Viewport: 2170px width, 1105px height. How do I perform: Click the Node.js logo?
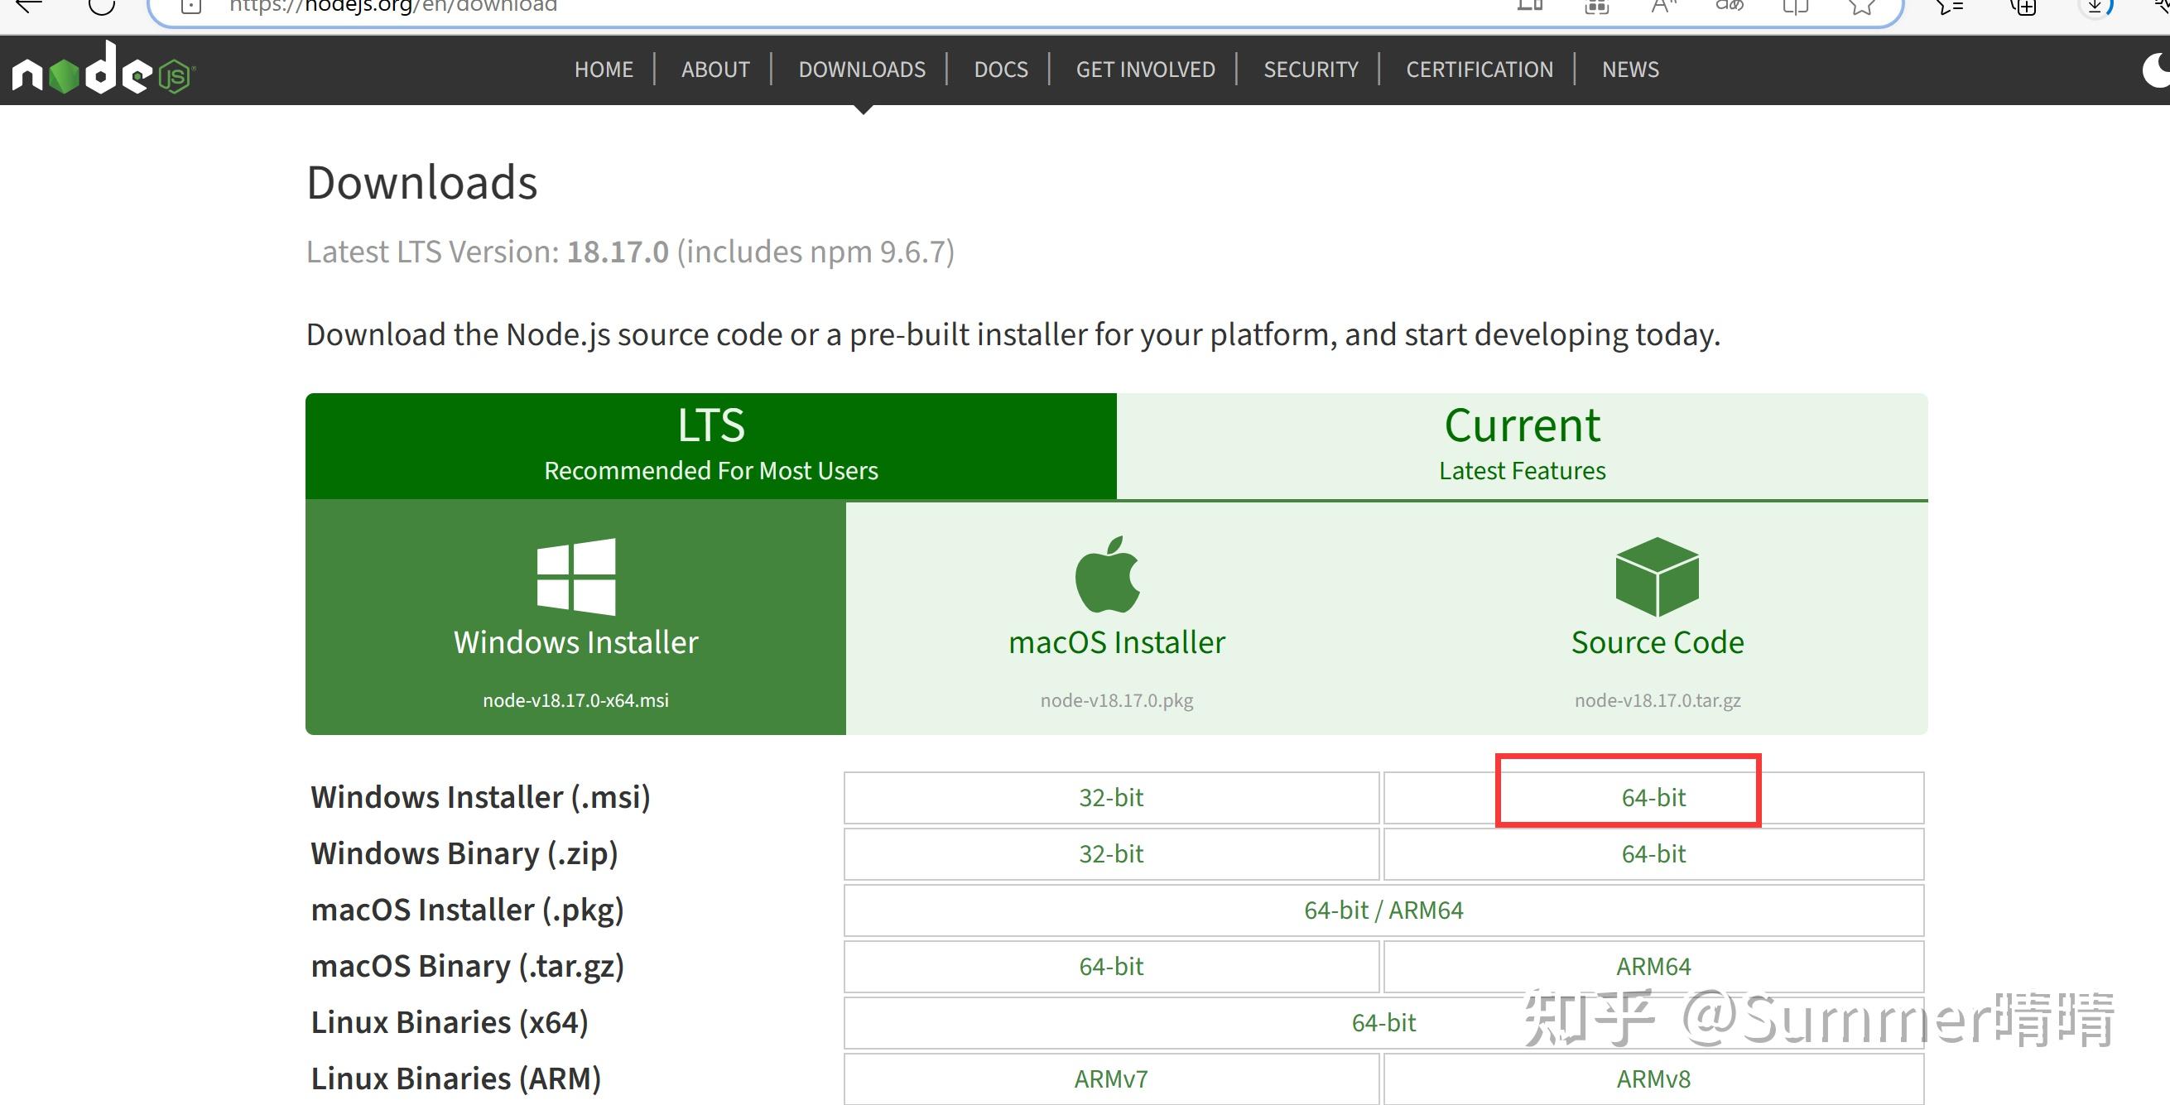point(103,70)
